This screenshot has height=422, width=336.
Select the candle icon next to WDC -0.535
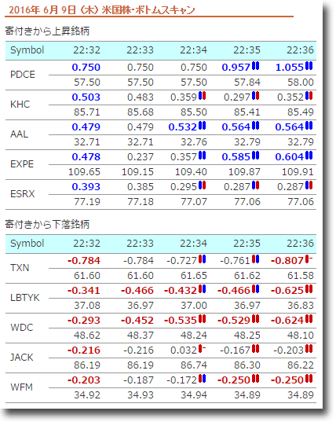click(x=202, y=319)
